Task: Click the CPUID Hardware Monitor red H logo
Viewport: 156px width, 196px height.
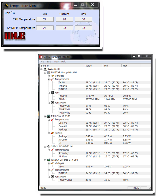Action: pyautogui.click(x=41, y=57)
